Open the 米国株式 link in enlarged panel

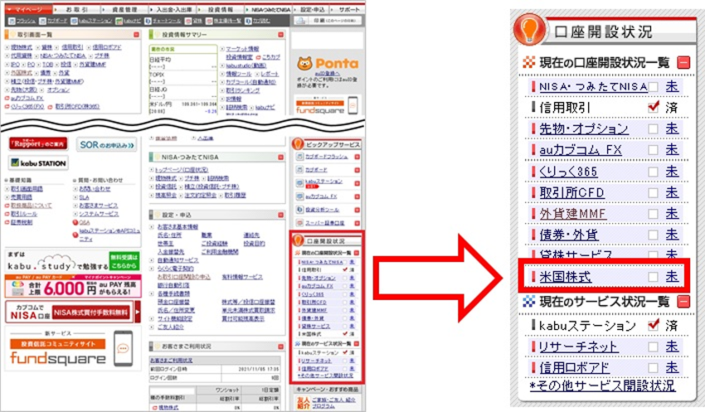coord(559,276)
